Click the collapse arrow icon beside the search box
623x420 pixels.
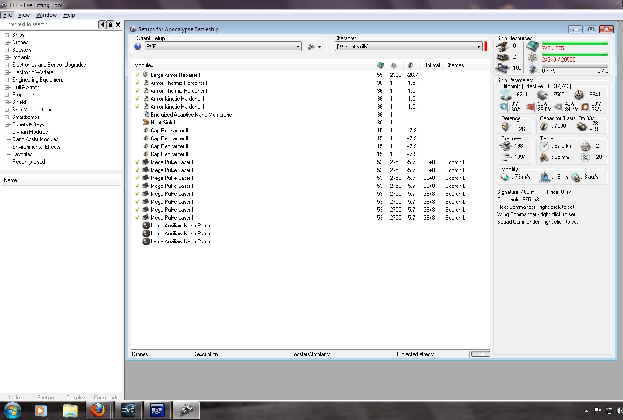click(x=103, y=25)
